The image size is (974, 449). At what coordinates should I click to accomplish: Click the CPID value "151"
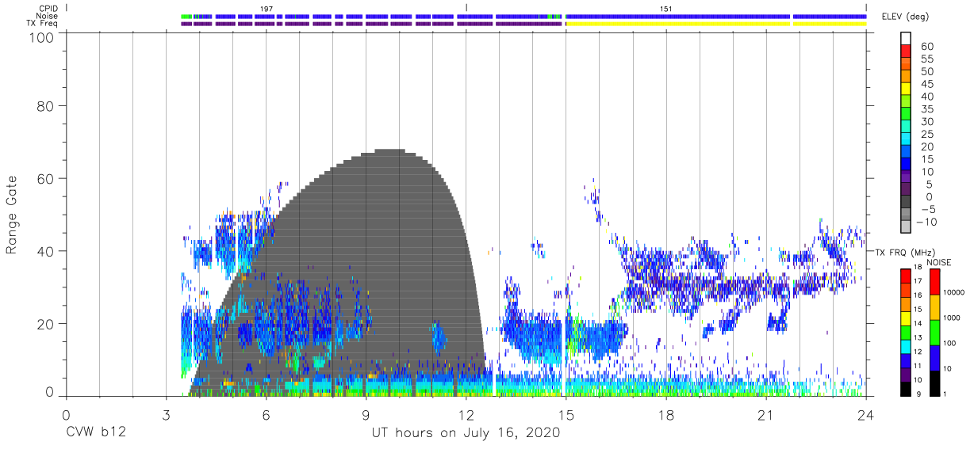[x=666, y=8]
